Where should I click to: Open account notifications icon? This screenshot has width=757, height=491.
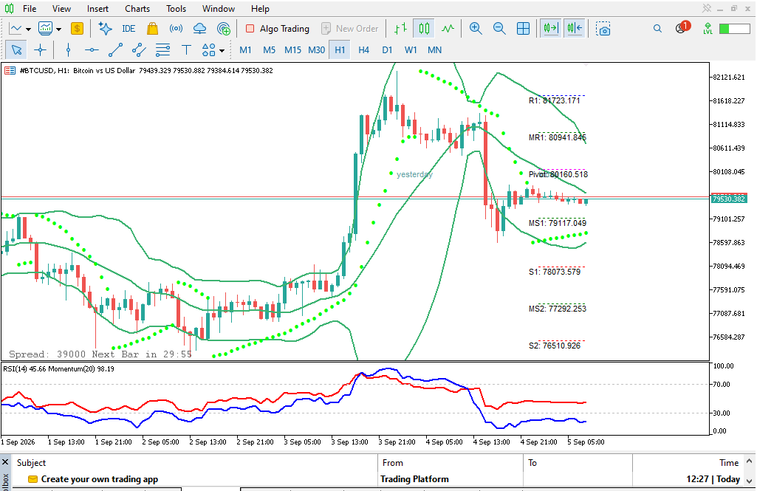[x=682, y=27]
